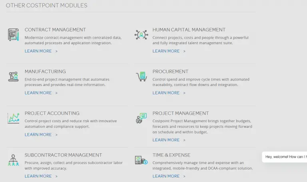Viewport: 307px width, 182px height.
Task: Click the Manufacturing robot arm icon
Action: coord(13,76)
